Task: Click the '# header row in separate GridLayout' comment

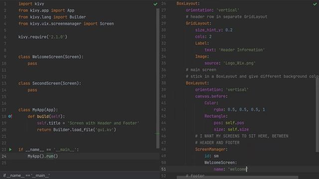Action: (226, 17)
